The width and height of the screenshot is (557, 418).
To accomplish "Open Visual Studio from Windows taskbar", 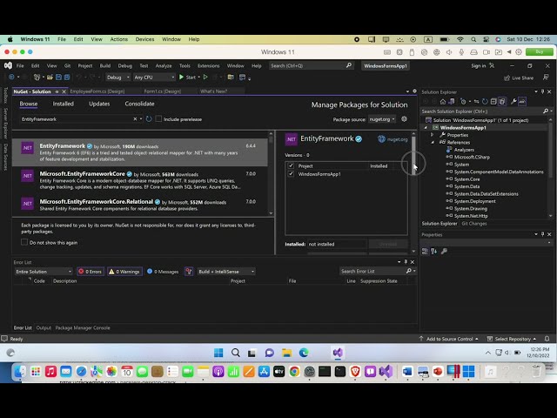I will 338,353.
